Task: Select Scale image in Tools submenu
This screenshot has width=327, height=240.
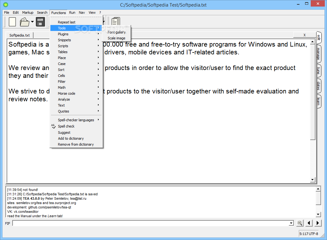Action: (x=117, y=38)
